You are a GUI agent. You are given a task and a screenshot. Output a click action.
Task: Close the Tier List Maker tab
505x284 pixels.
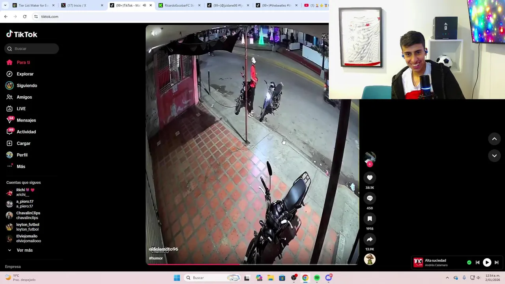53,6
